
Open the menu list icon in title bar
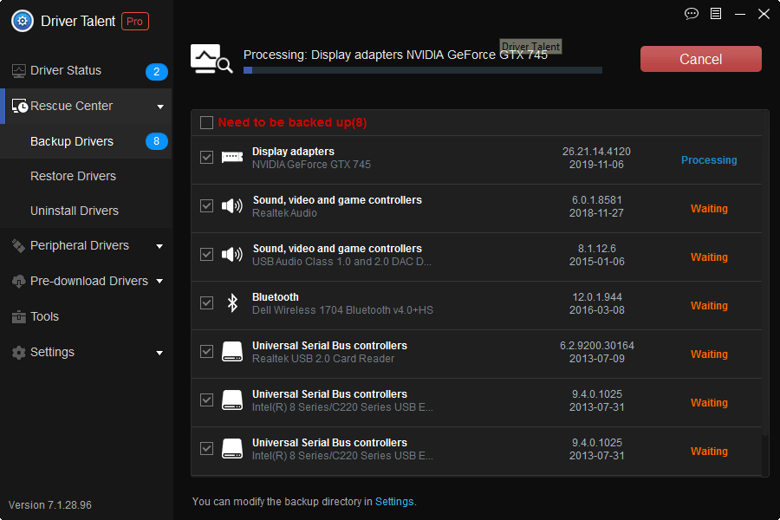(715, 14)
